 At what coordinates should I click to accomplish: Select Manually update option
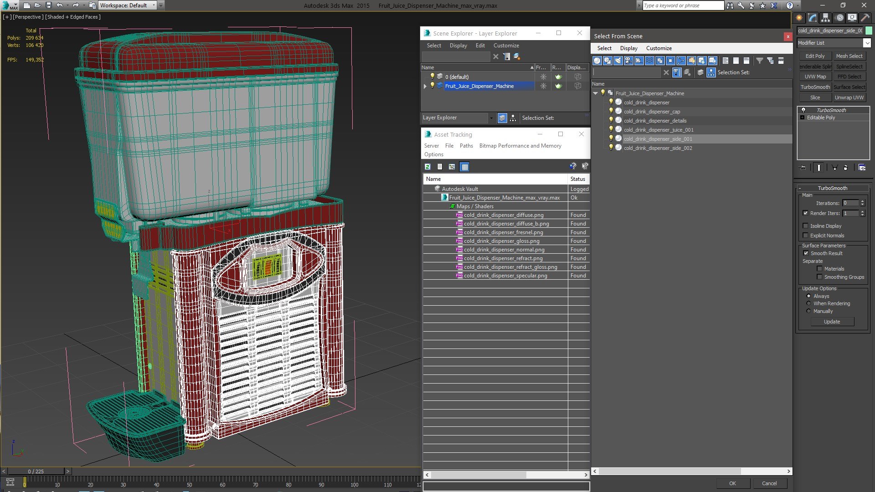point(809,311)
